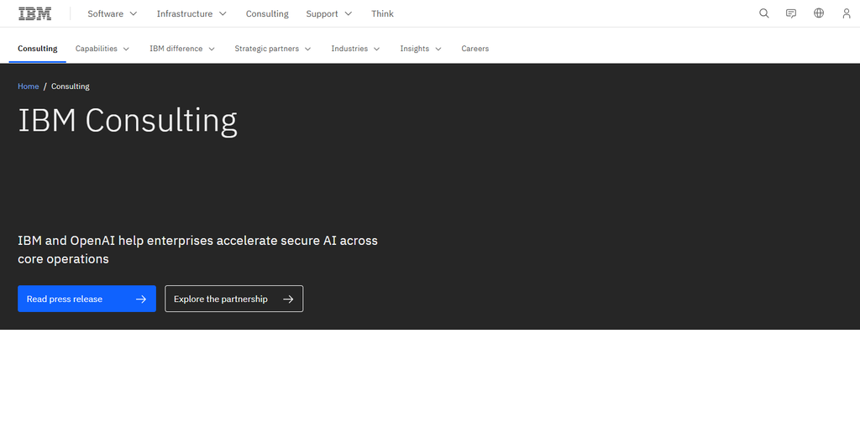This screenshot has height=427, width=860.
Task: Click the Consulting breadcrumb text
Action: tap(71, 86)
